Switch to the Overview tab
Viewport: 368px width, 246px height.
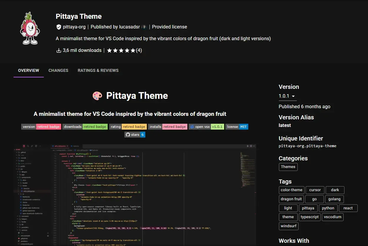click(29, 70)
